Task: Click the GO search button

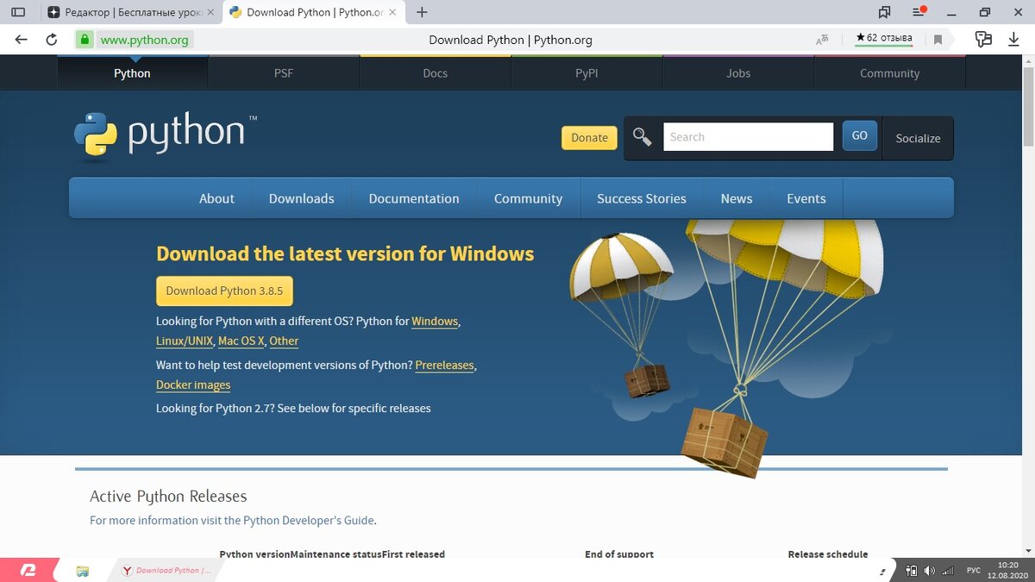Action: coord(859,135)
